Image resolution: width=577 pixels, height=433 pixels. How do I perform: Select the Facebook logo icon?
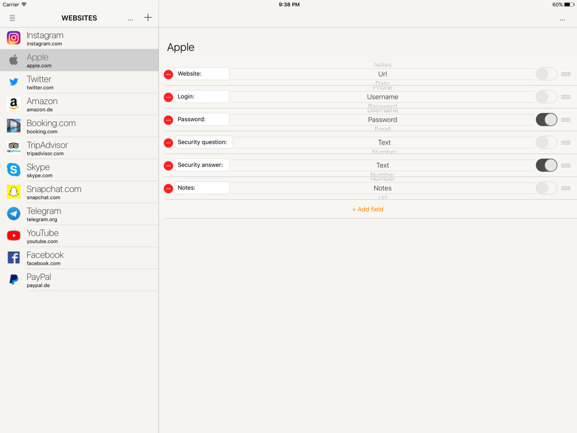[14, 257]
